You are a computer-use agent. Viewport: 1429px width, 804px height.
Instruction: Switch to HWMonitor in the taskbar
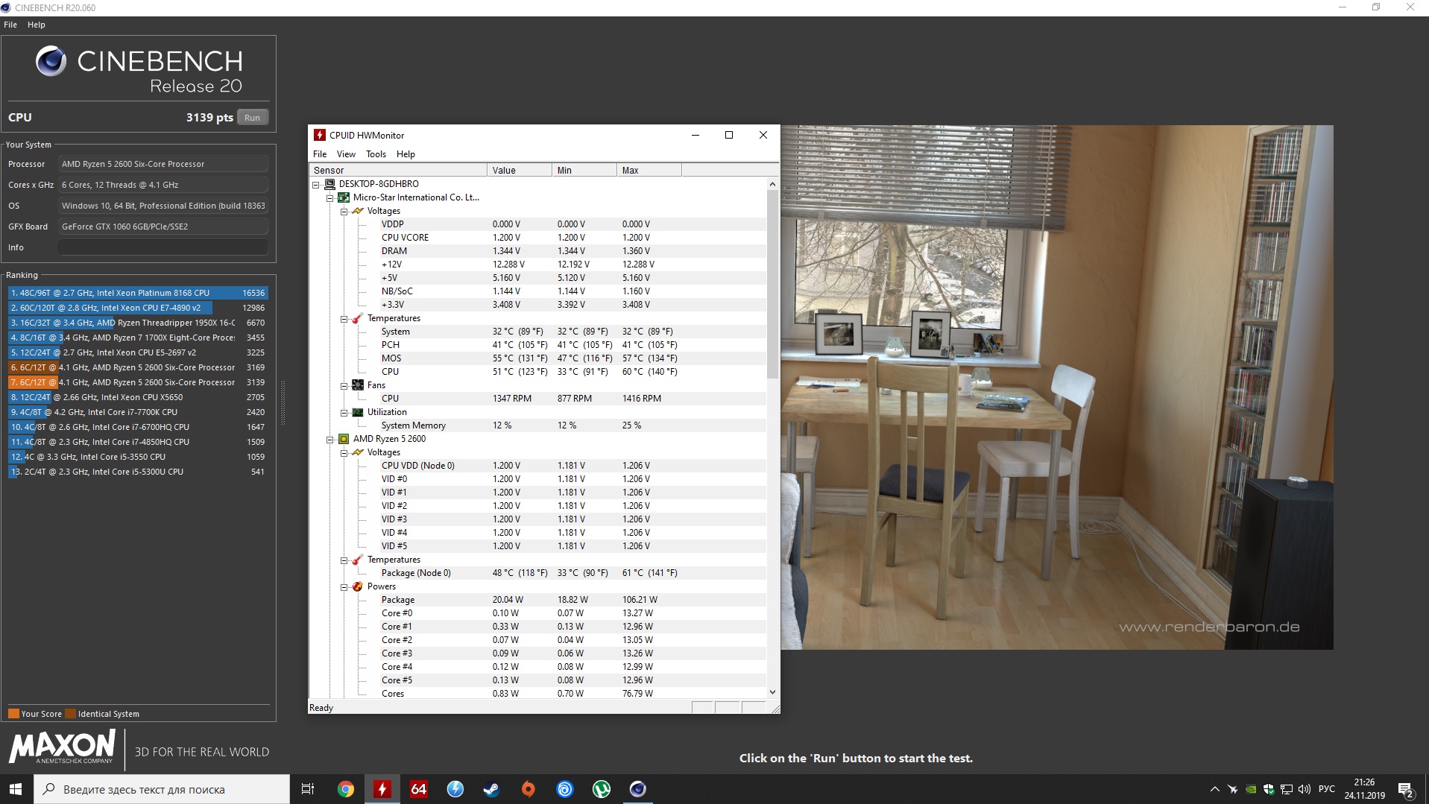(x=382, y=789)
